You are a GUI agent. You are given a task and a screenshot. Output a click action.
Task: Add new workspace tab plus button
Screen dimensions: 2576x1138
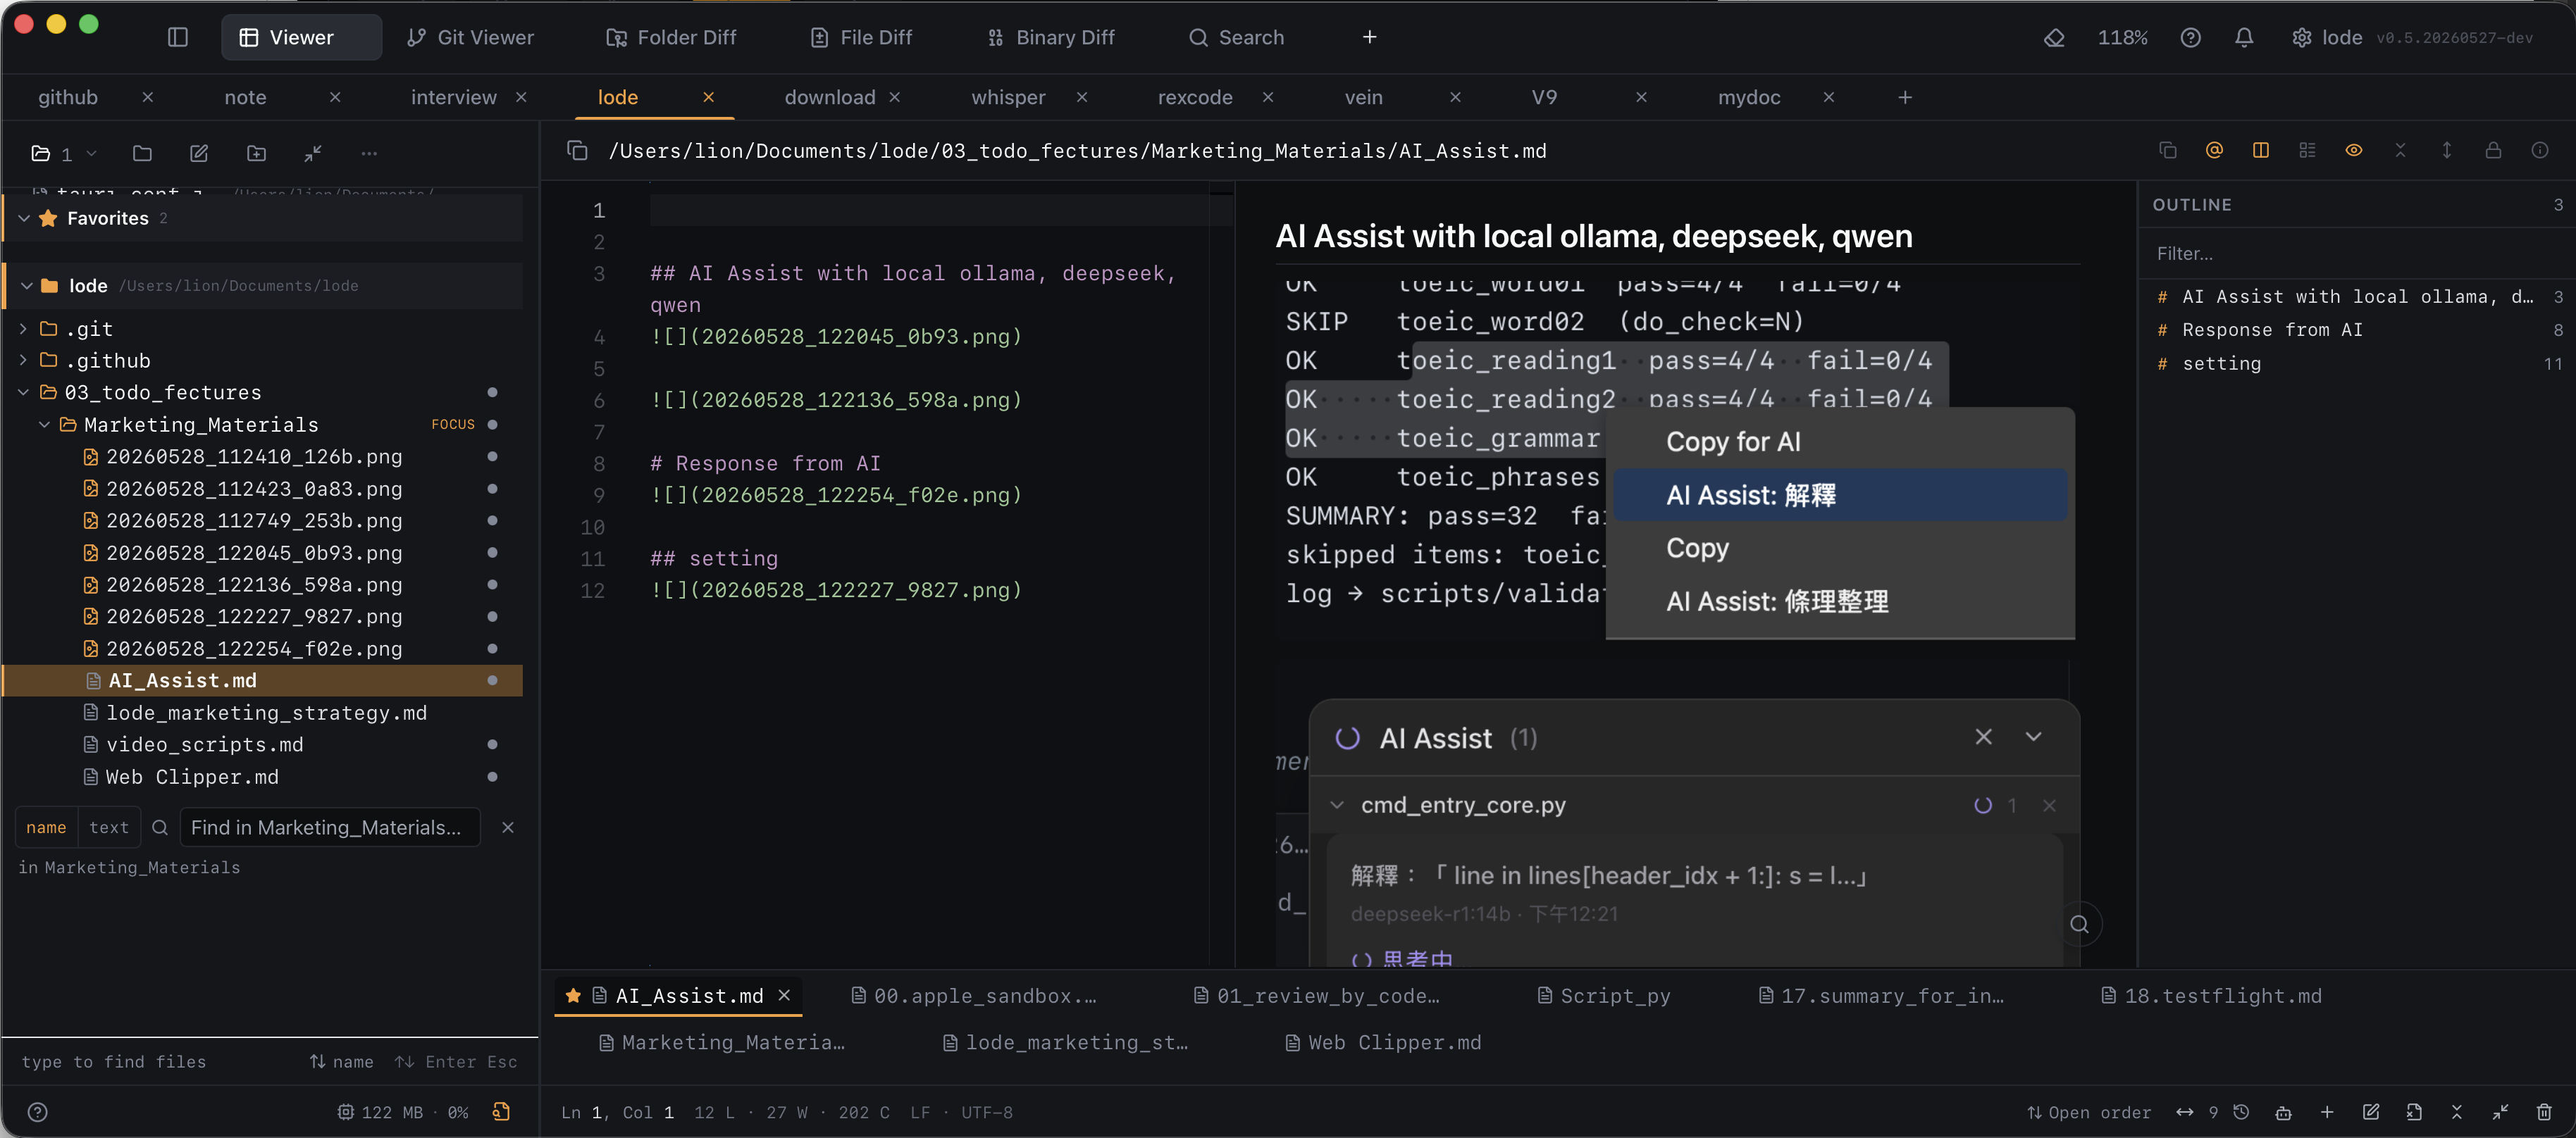(x=1904, y=97)
